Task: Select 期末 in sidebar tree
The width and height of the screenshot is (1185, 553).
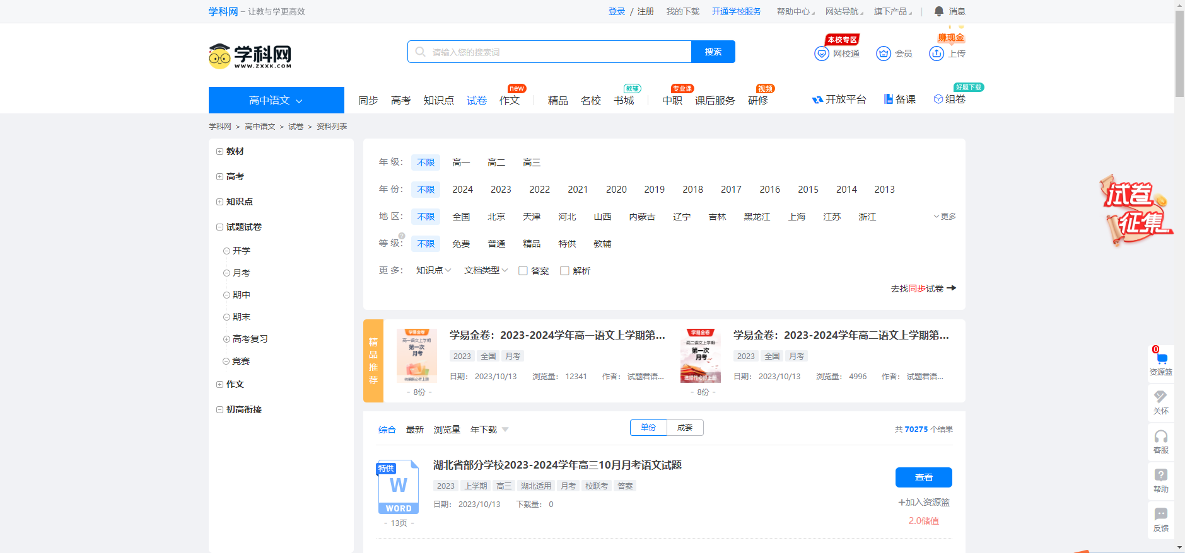Action: click(242, 317)
